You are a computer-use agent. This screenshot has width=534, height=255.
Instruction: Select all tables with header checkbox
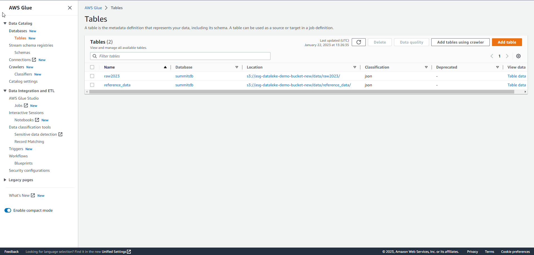(x=92, y=67)
